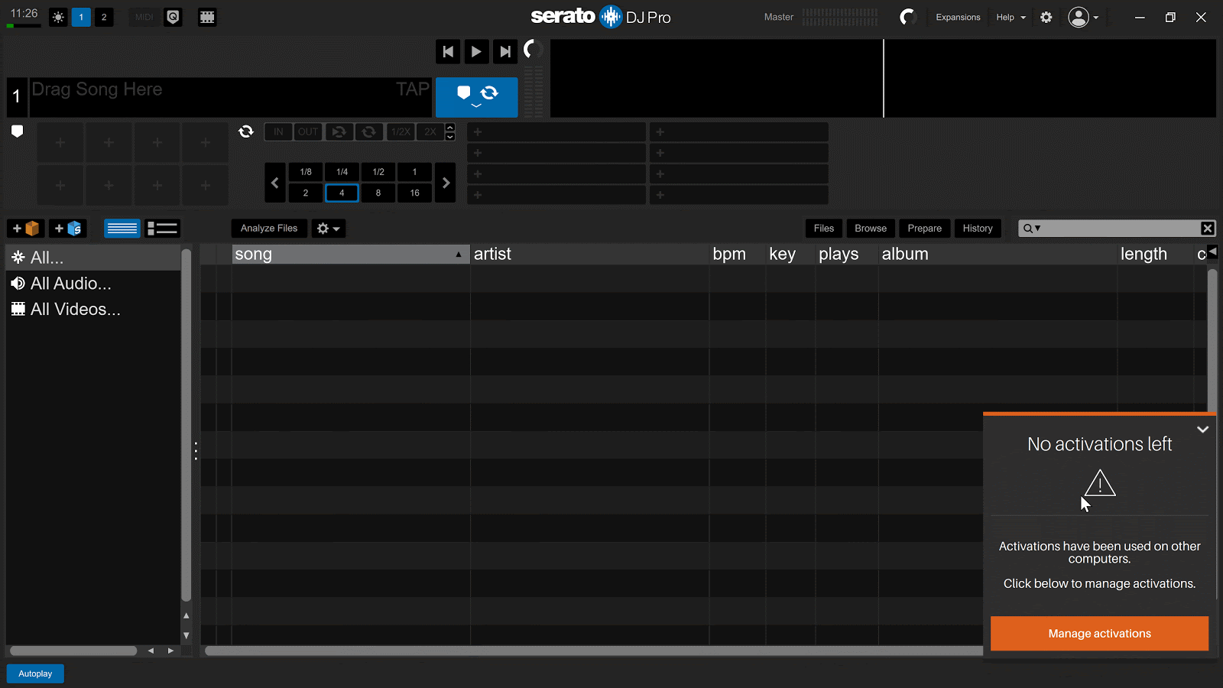Open the History panel
This screenshot has height=688, width=1223.
click(978, 228)
